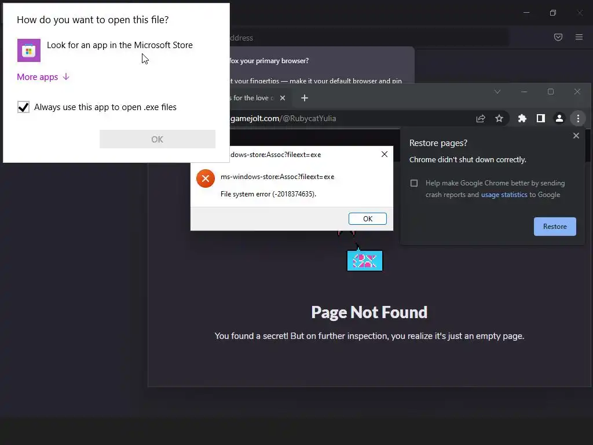Open Firefox hamburger menu
The image size is (593, 445).
[579, 37]
